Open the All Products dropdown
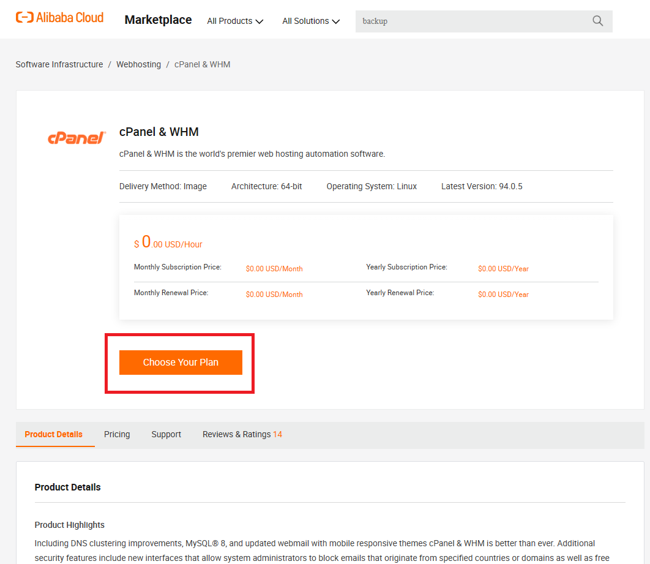650x564 pixels. pyautogui.click(x=235, y=21)
